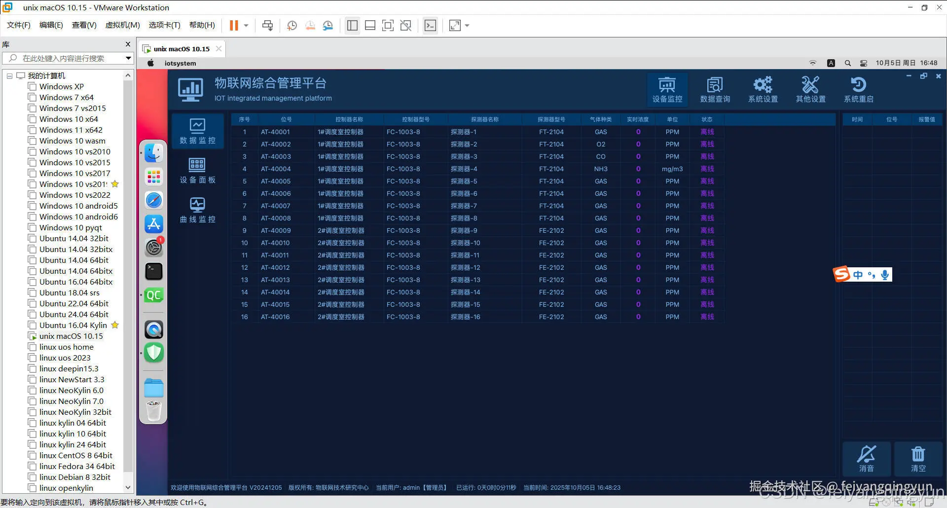The image size is (947, 508).
Task: Open the library search dropdown arrow
Action: click(x=128, y=58)
